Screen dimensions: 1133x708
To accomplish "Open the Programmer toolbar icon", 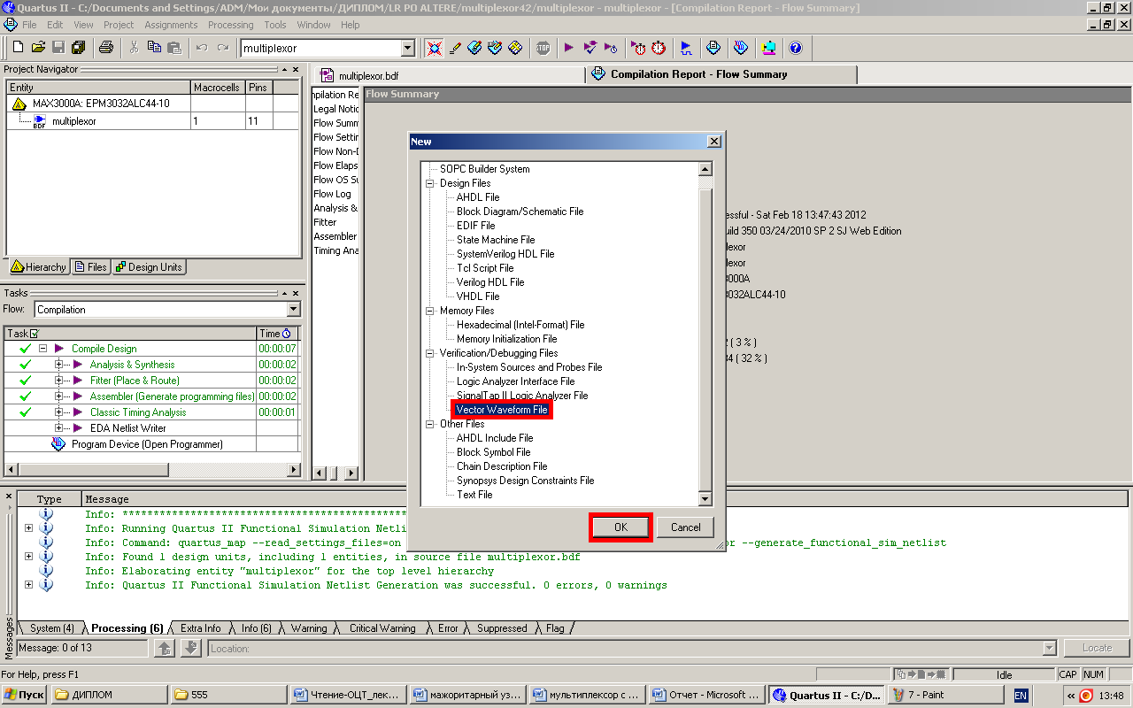I will (x=741, y=48).
